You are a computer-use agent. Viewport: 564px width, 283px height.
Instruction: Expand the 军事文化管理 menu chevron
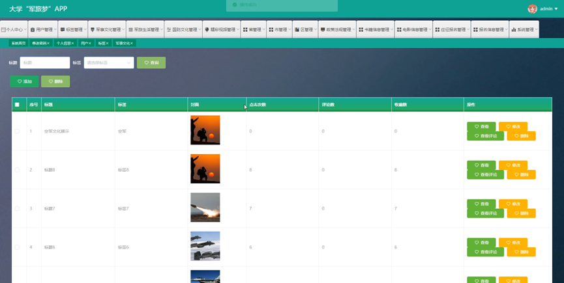[123, 30]
